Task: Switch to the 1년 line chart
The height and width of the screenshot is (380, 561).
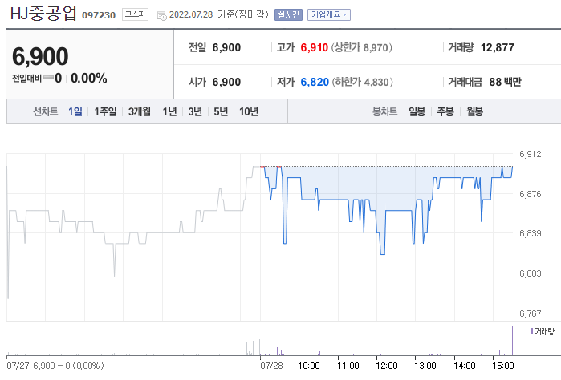Action: [169, 111]
